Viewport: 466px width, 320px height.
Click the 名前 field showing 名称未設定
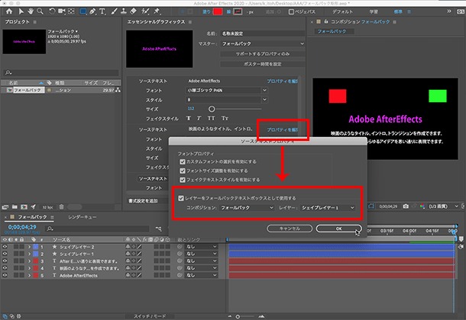pos(263,34)
